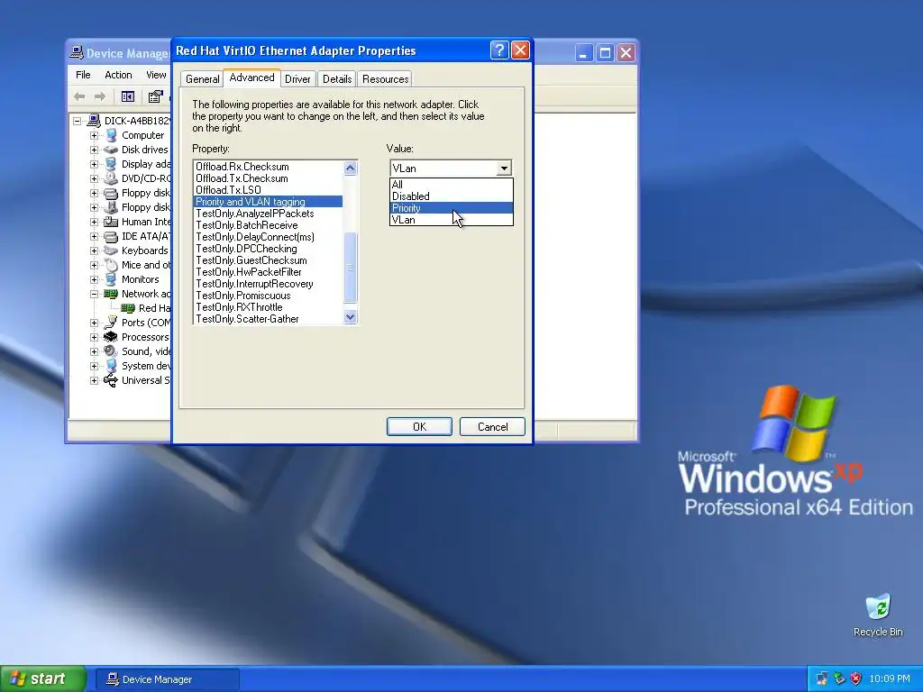Choose All in the Value dropdown list

pyautogui.click(x=451, y=184)
